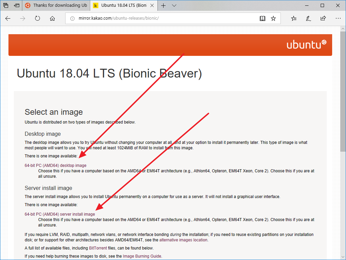Share this page
The width and height of the screenshot is (346, 260).
click(x=323, y=18)
